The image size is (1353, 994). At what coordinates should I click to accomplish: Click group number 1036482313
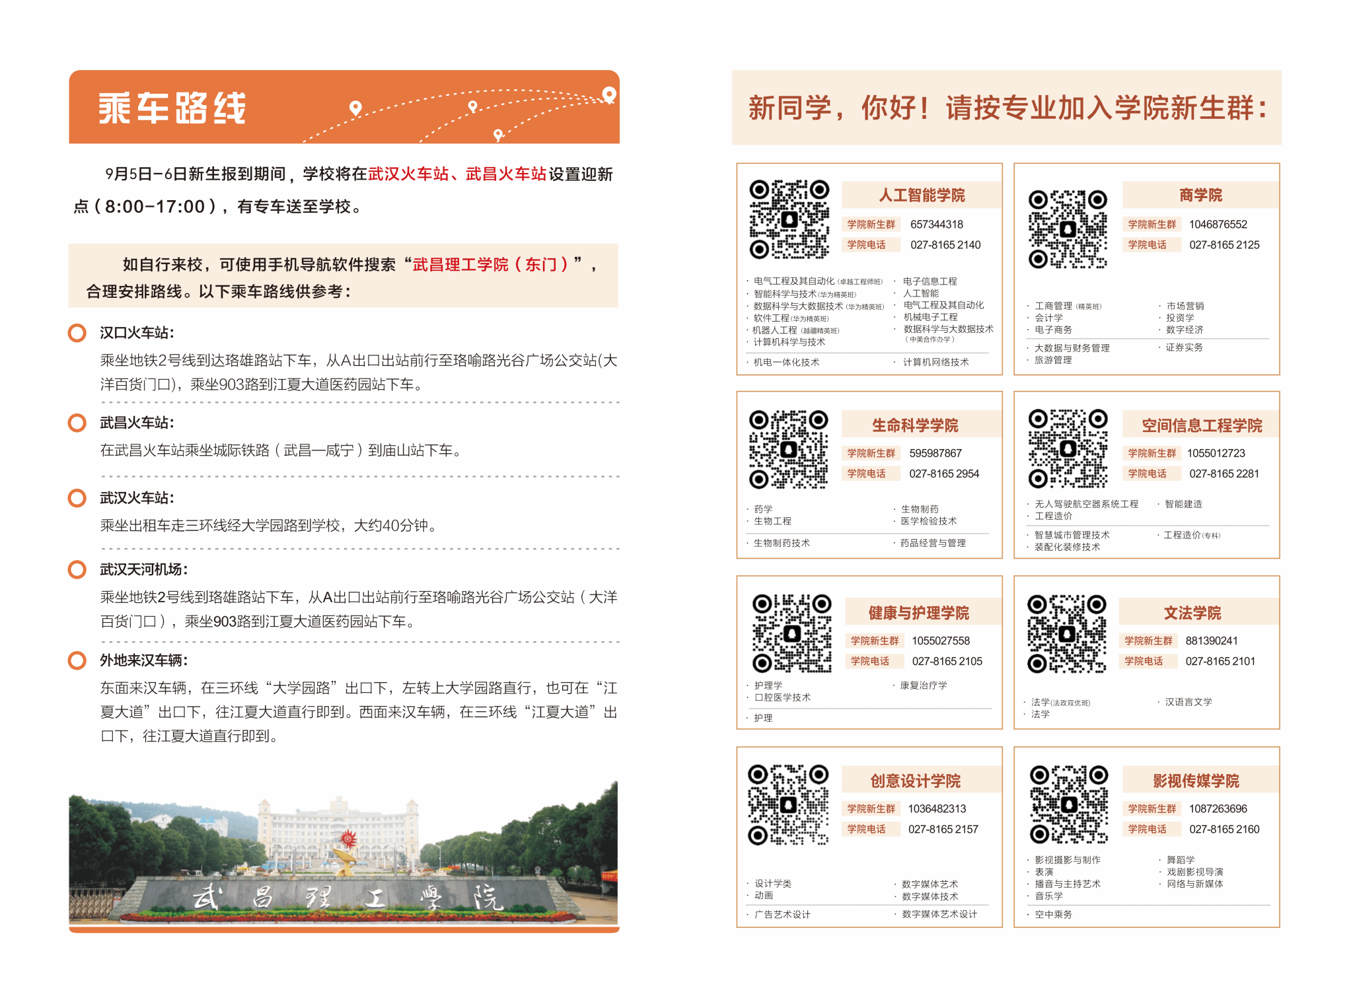[937, 808]
